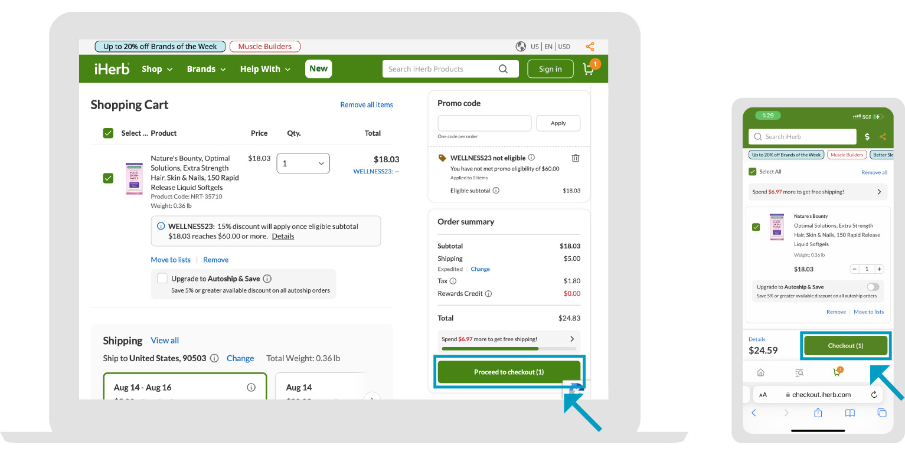Click the tag icon beside WELLNESS23 not eligible
Screen dimensions: 905x455
442,158
